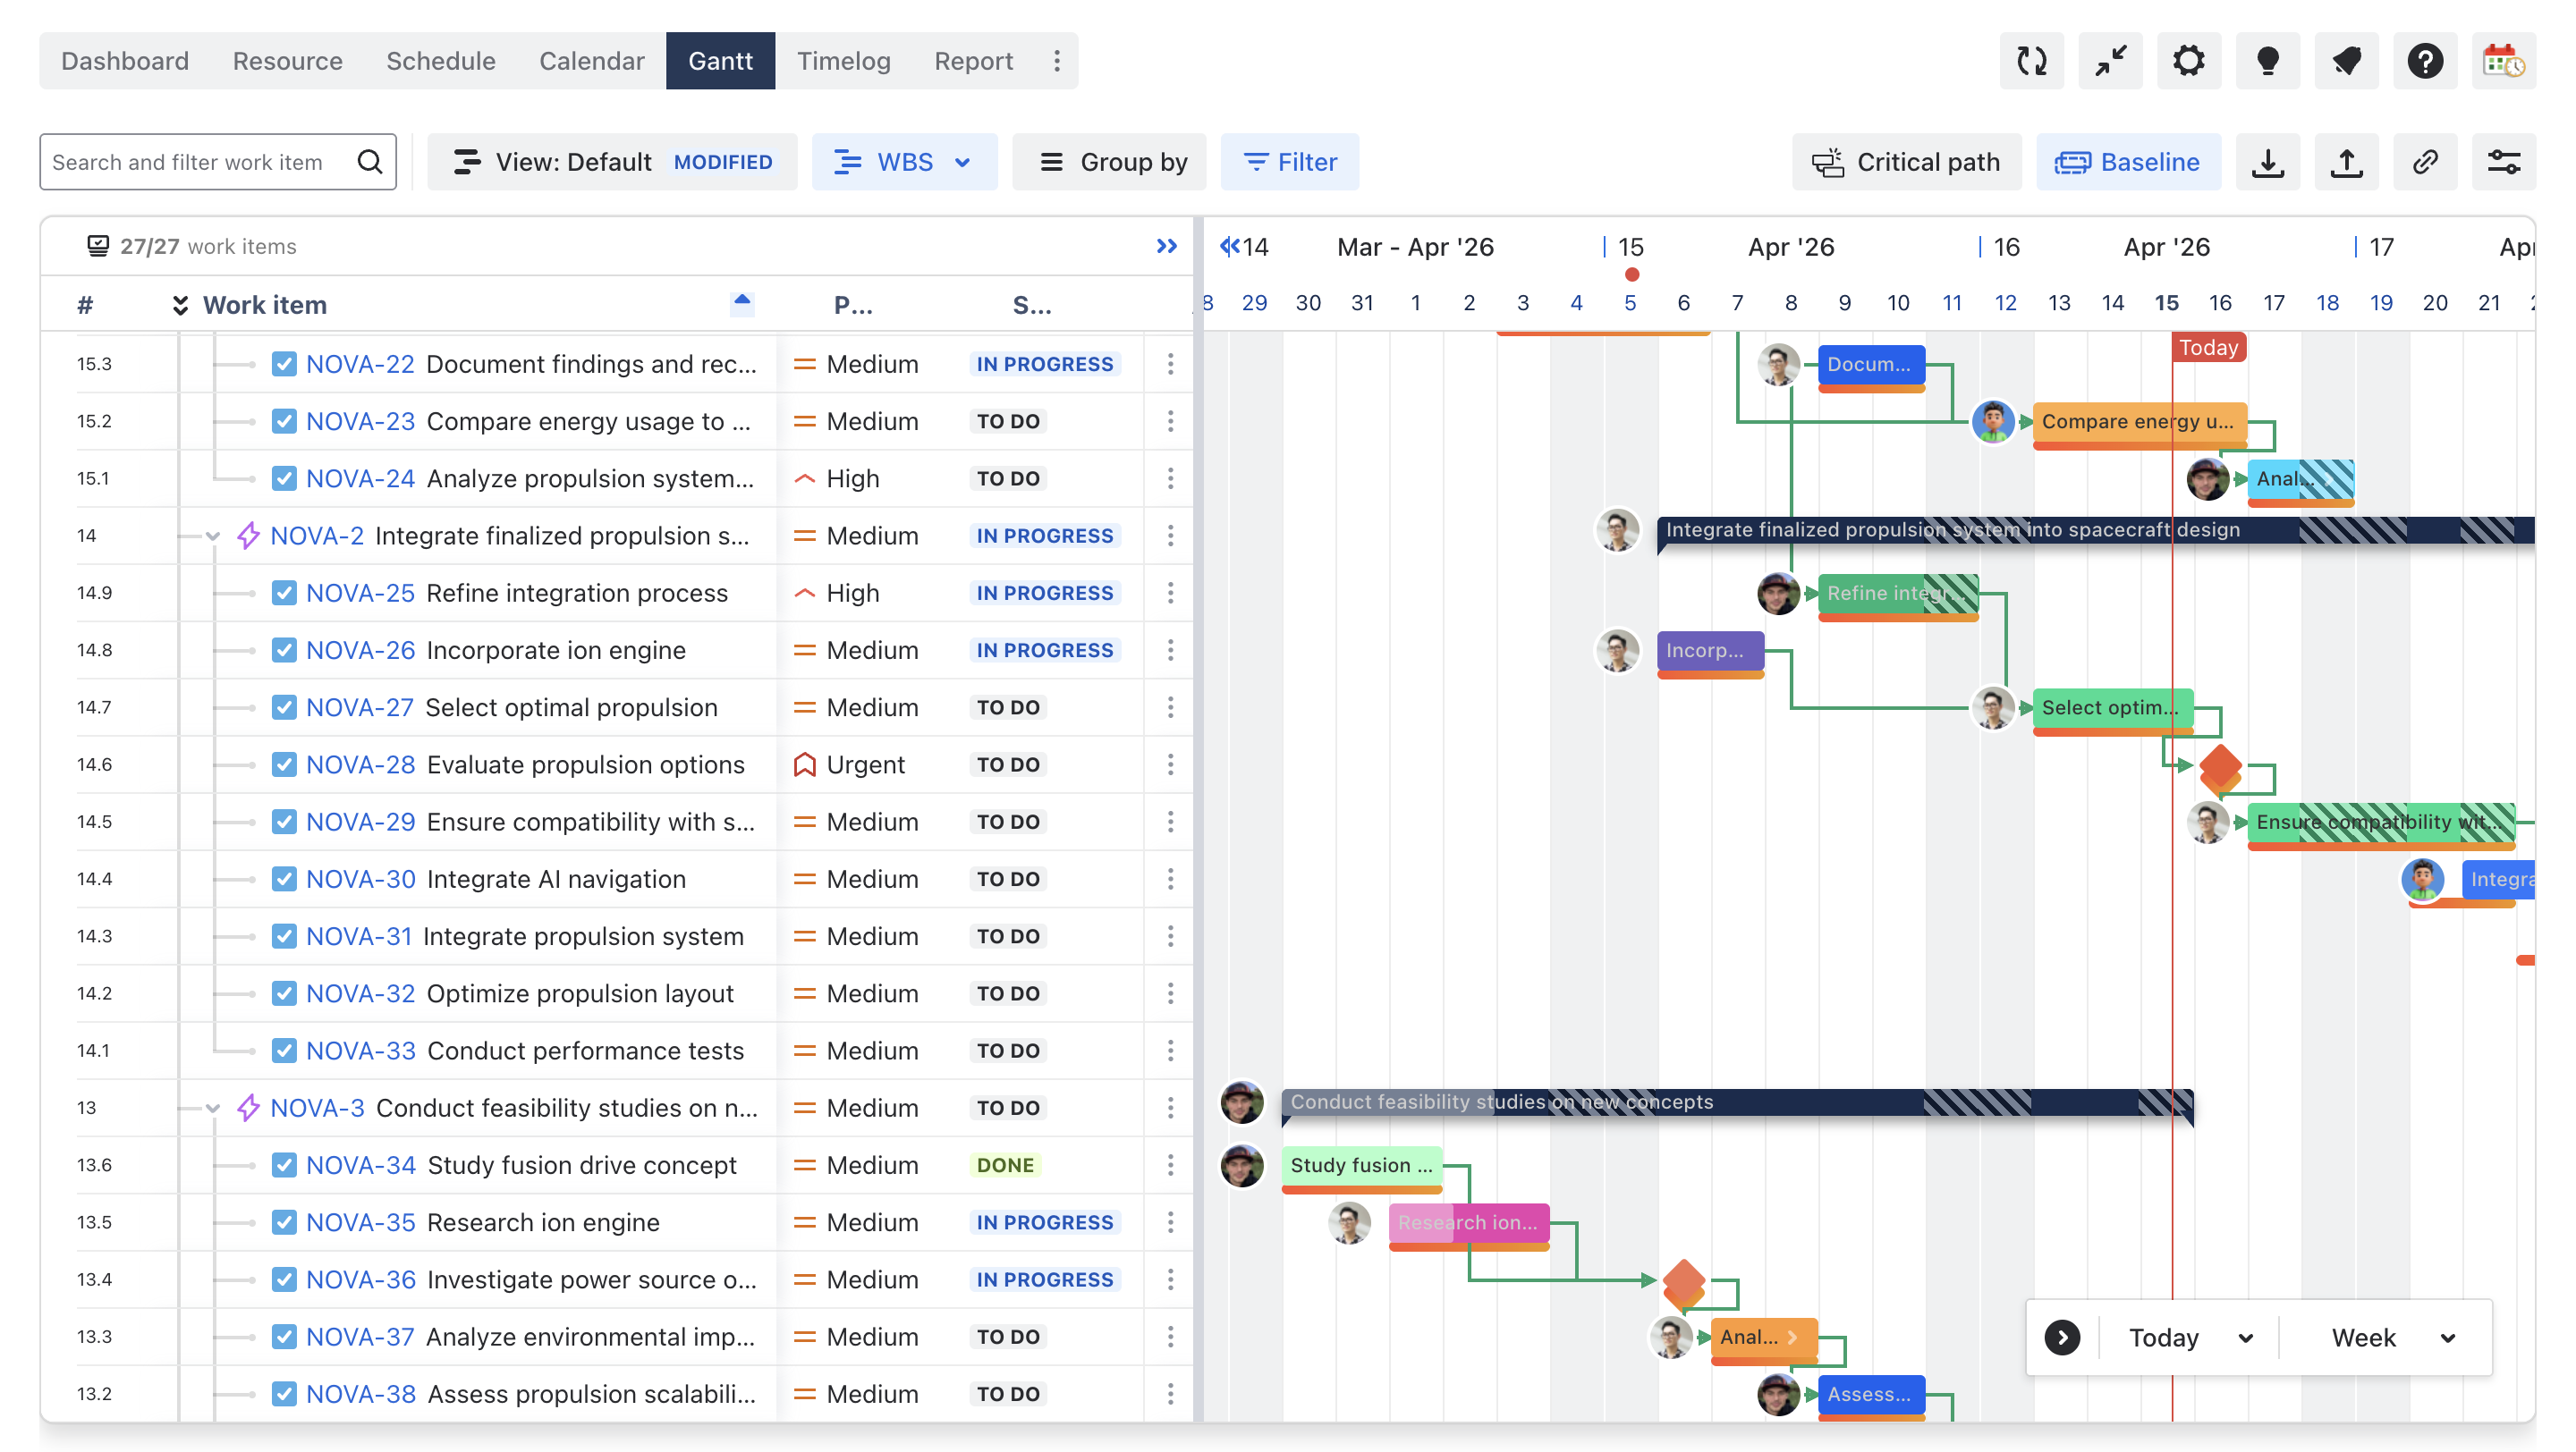Open the notifications bell icon
The width and height of the screenshot is (2576, 1452).
tap(2347, 61)
